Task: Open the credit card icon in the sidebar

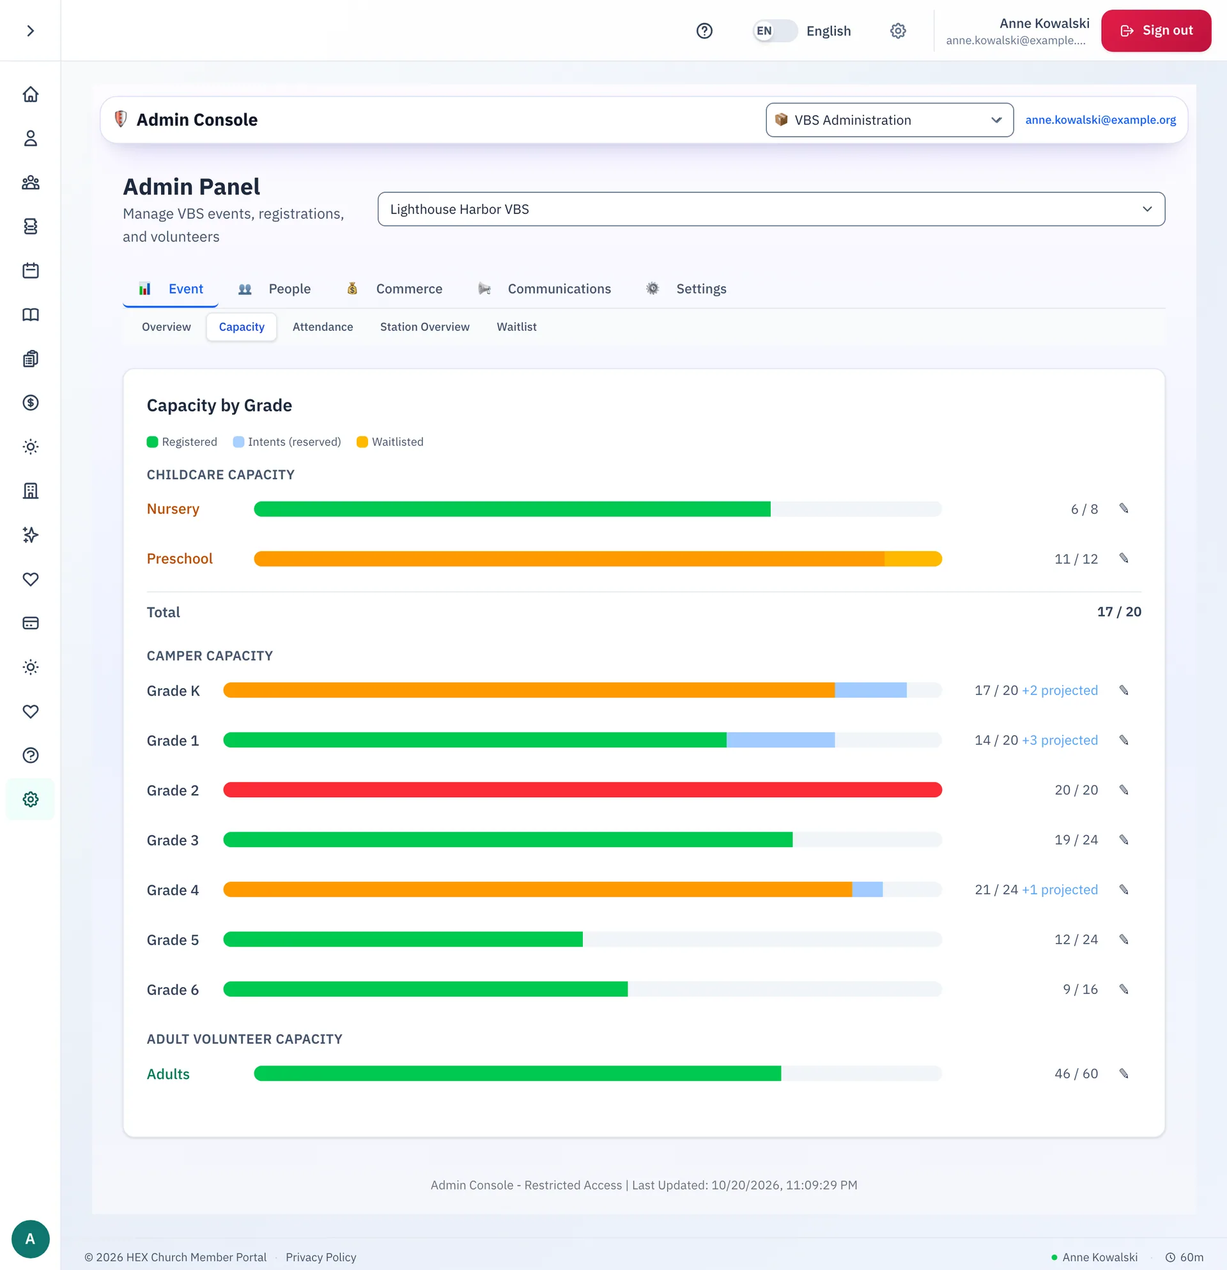Action: (x=31, y=624)
